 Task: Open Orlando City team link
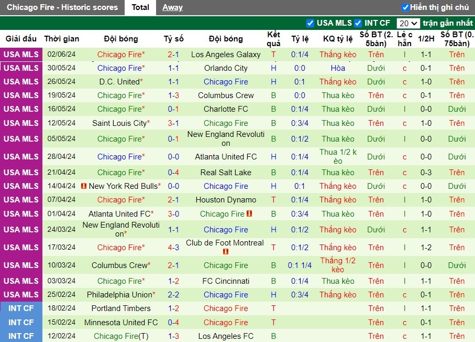coord(226,68)
